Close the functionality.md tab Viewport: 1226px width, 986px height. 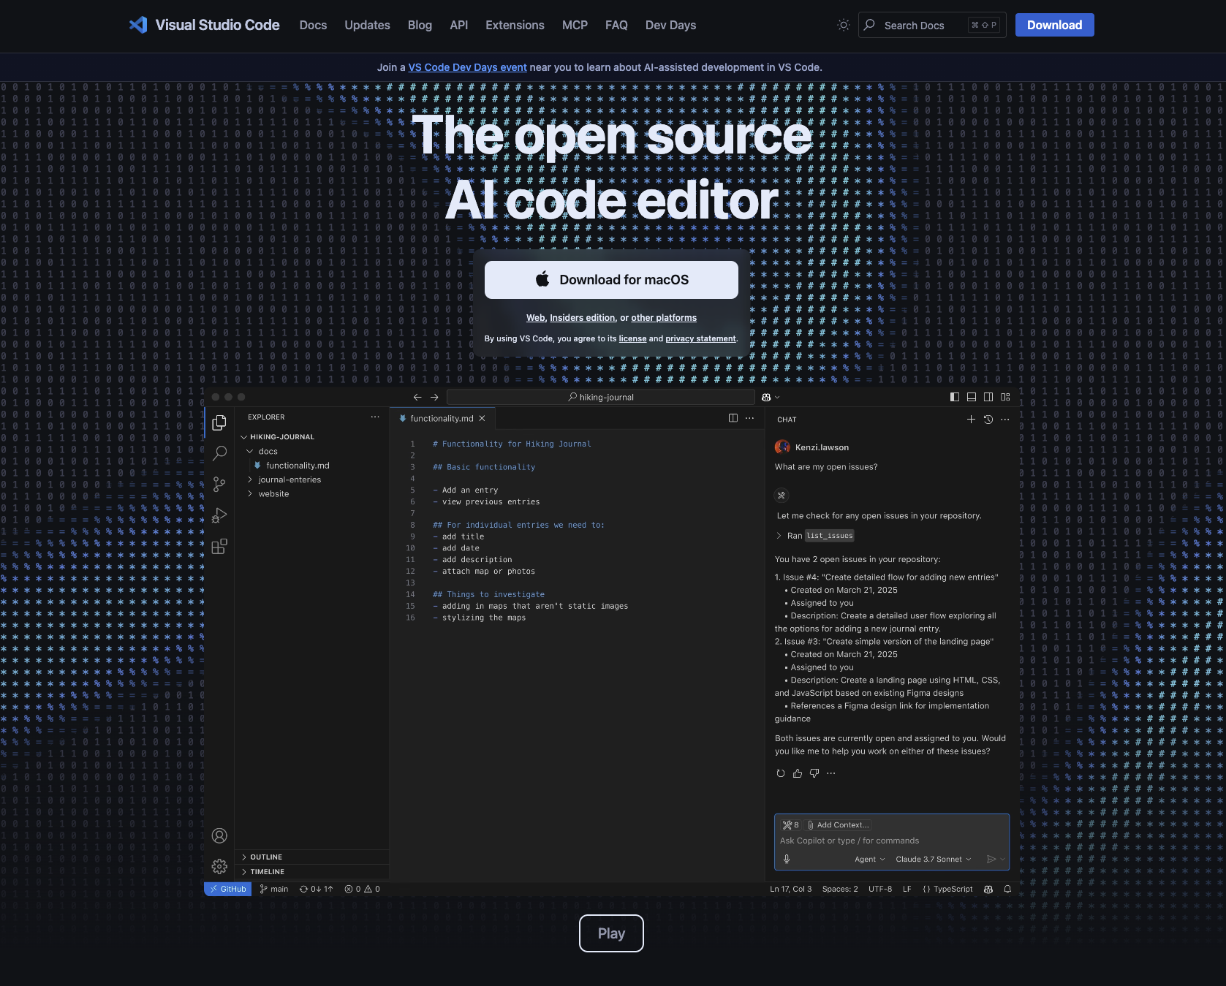click(x=482, y=419)
